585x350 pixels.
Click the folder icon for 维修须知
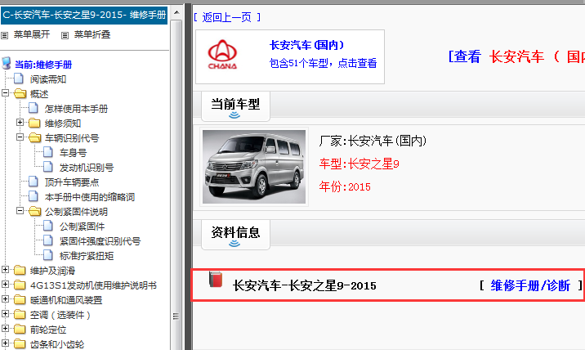pos(34,123)
